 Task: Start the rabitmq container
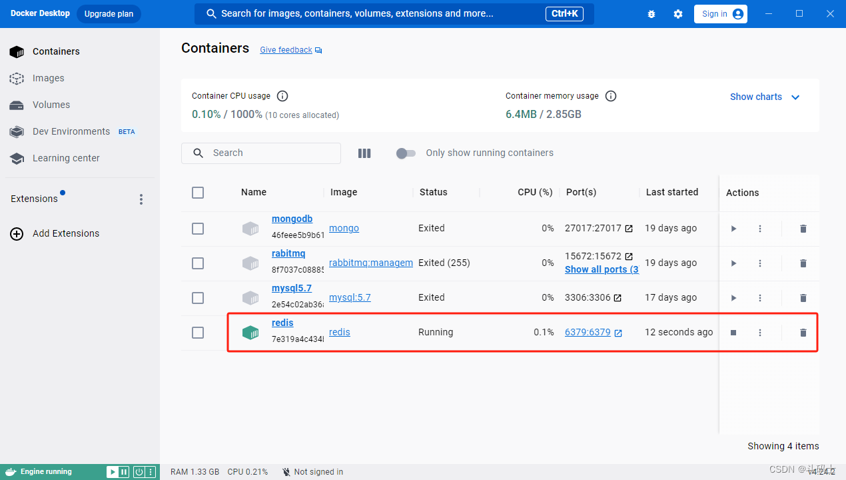pos(733,263)
